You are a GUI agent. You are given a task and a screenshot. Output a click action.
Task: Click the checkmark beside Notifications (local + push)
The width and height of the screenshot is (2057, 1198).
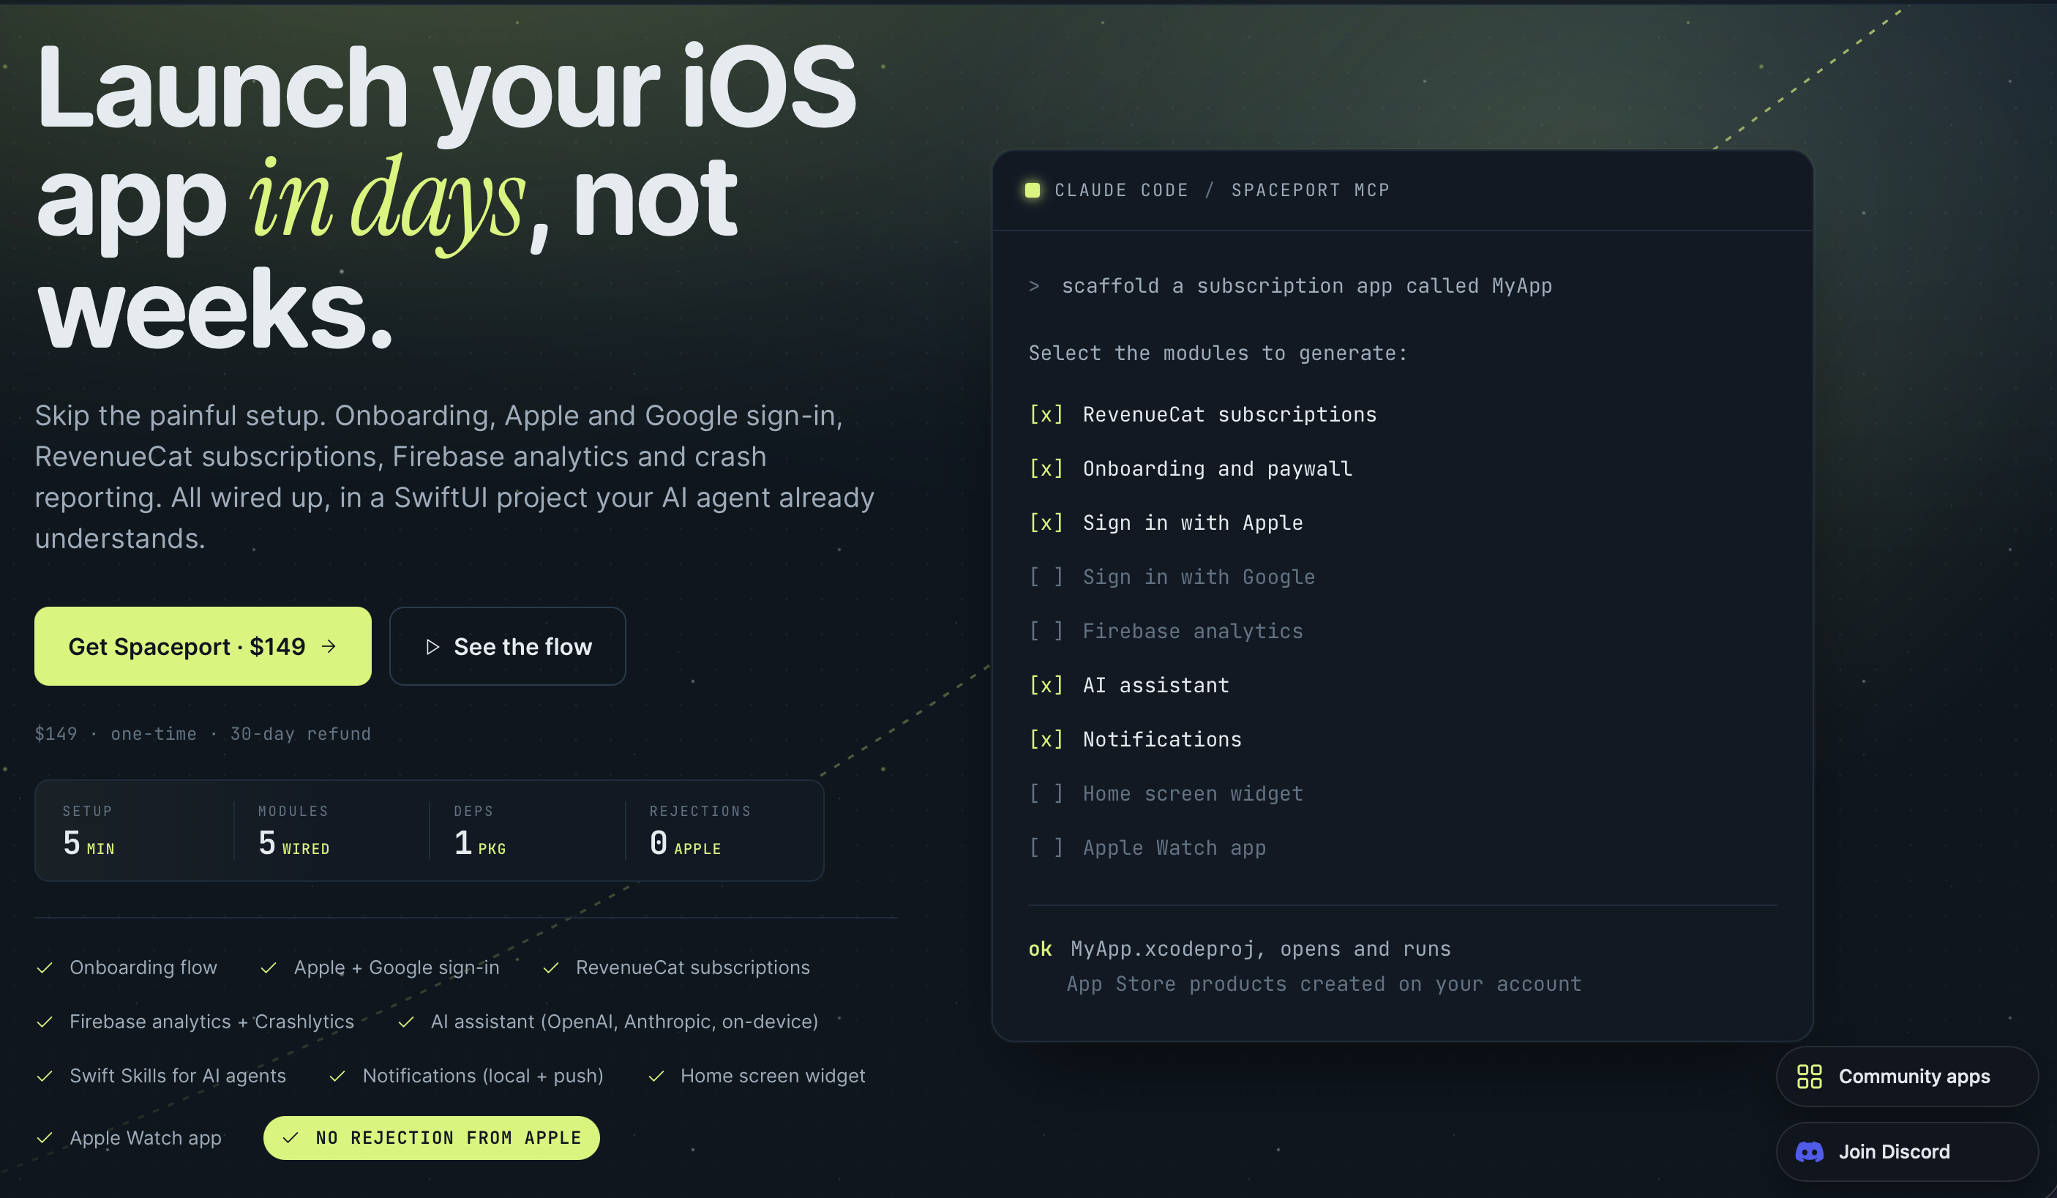pyautogui.click(x=337, y=1077)
